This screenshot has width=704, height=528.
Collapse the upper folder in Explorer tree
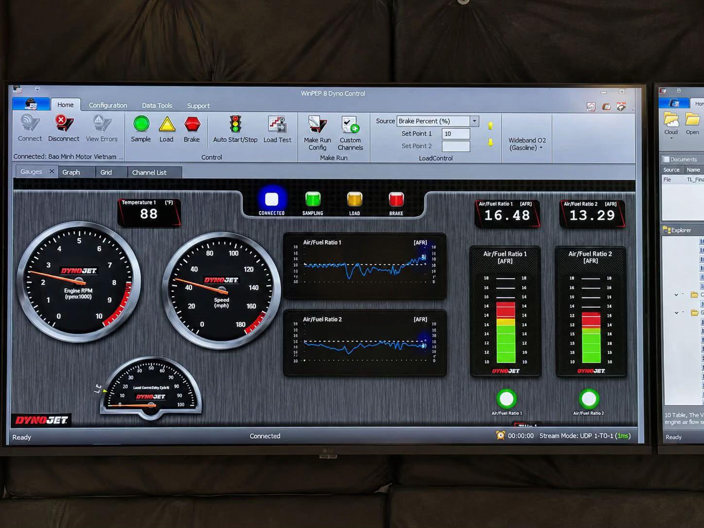pyautogui.click(x=676, y=295)
